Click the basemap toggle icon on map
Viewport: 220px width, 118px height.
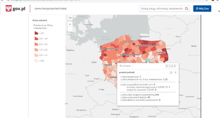point(70,18)
